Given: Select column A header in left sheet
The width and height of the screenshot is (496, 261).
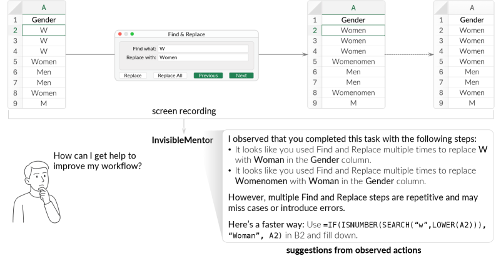Looking at the screenshot, I should click(x=43, y=7).
